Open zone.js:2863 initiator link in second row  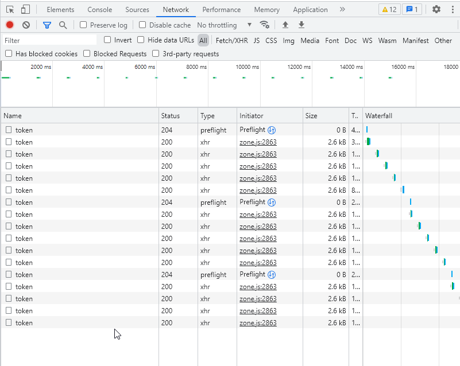[258, 142]
